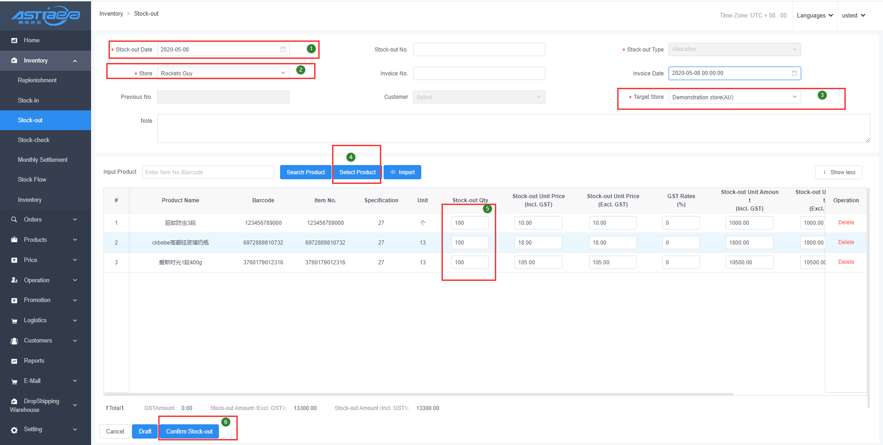
Task: Go to Monthly Settlement page
Action: [x=42, y=160]
